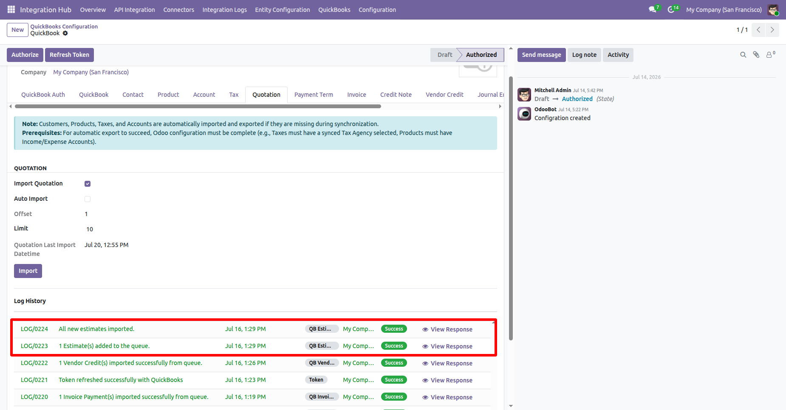Click the gear icon next to QuickBook
The height and width of the screenshot is (410, 786).
click(x=65, y=33)
